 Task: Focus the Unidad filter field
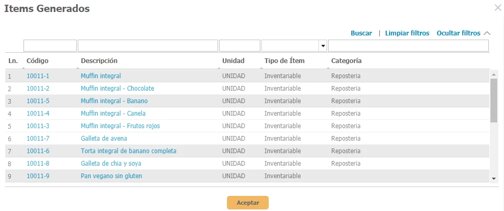tap(239, 46)
